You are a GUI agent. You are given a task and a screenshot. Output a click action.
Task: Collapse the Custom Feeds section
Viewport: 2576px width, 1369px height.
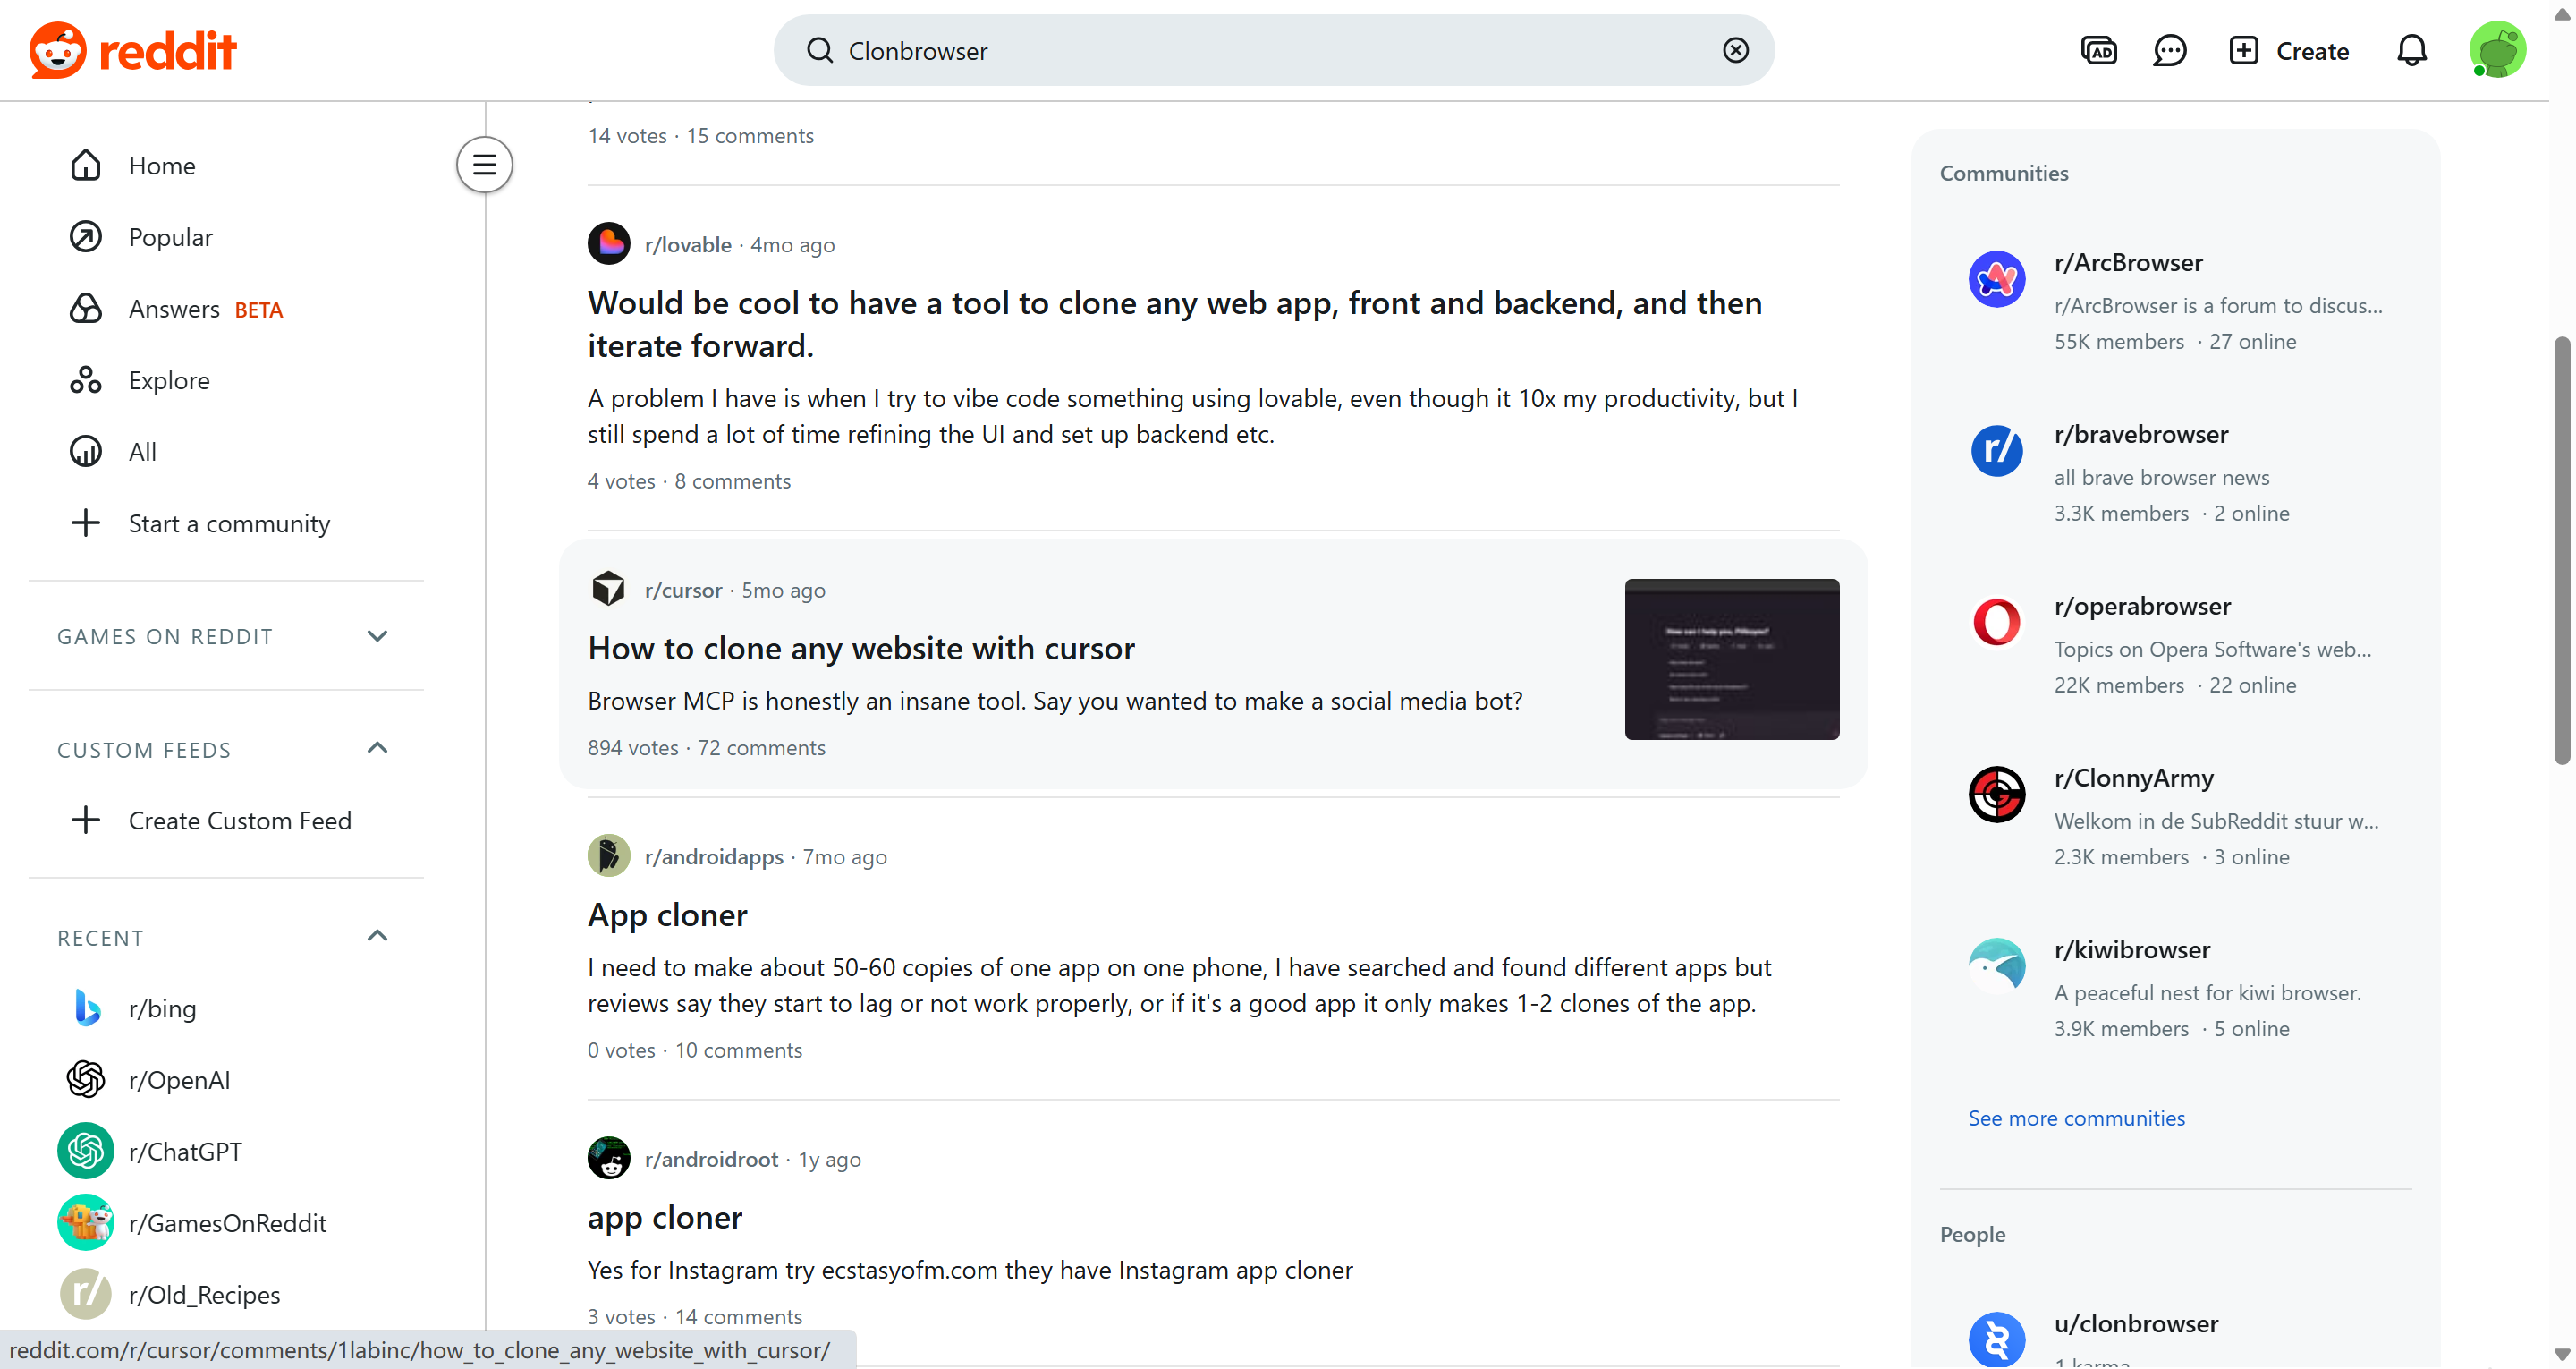pyautogui.click(x=377, y=749)
